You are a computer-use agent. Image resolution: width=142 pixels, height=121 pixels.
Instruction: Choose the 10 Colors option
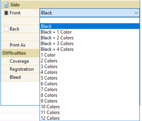pyautogui.click(x=90, y=107)
